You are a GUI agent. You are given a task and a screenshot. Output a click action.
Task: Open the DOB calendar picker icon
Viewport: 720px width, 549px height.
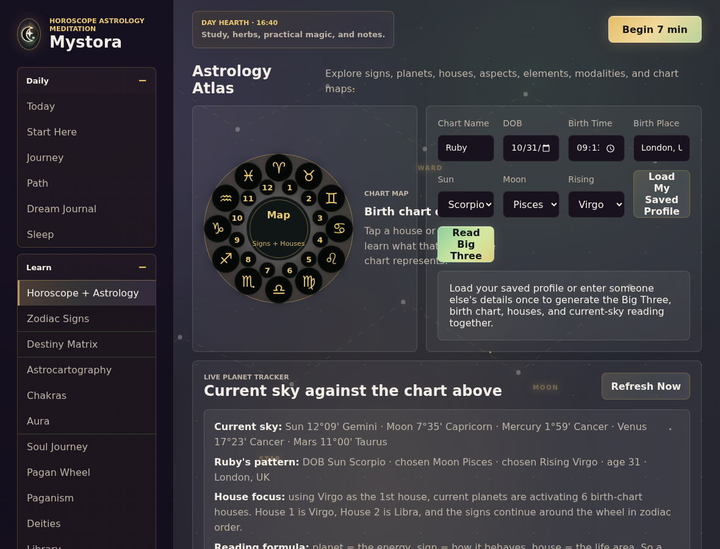tap(546, 148)
